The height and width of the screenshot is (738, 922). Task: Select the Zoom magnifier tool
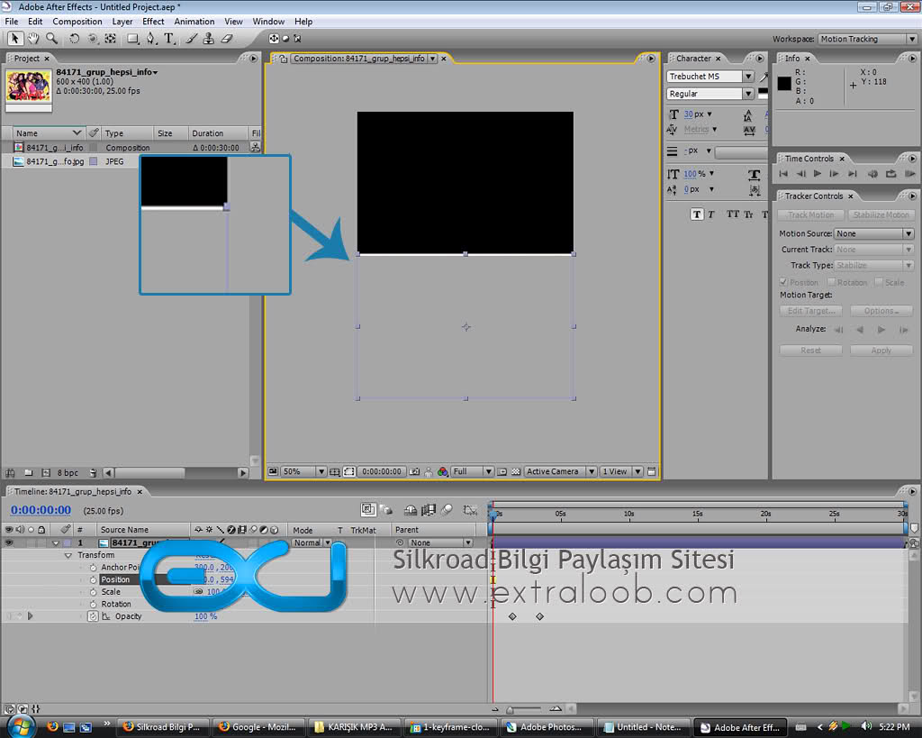(51, 39)
